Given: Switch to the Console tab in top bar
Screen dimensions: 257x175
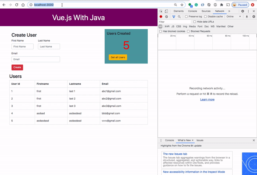Looking at the screenshot, I should [192, 11].
